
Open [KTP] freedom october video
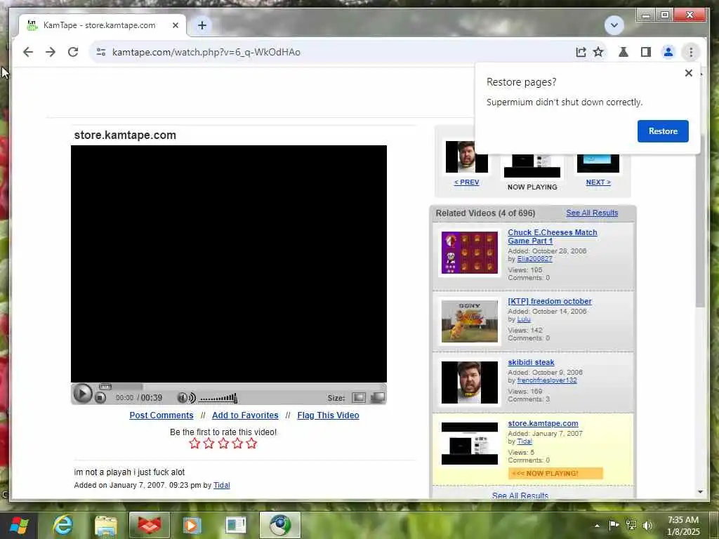[549, 301]
